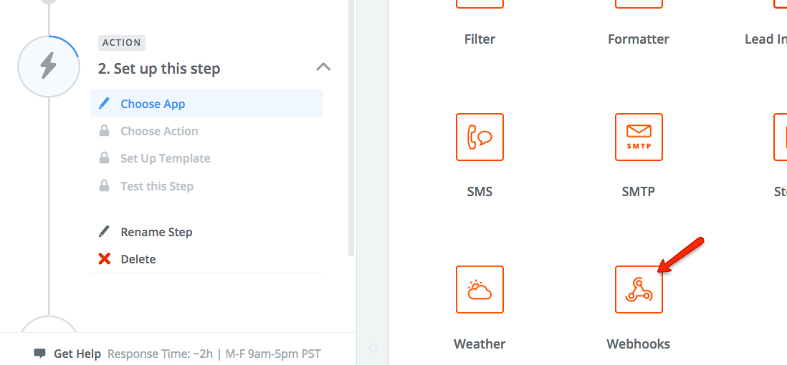Screen dimensions: 787x365
Task: Select the Webhooks app icon
Action: (639, 289)
